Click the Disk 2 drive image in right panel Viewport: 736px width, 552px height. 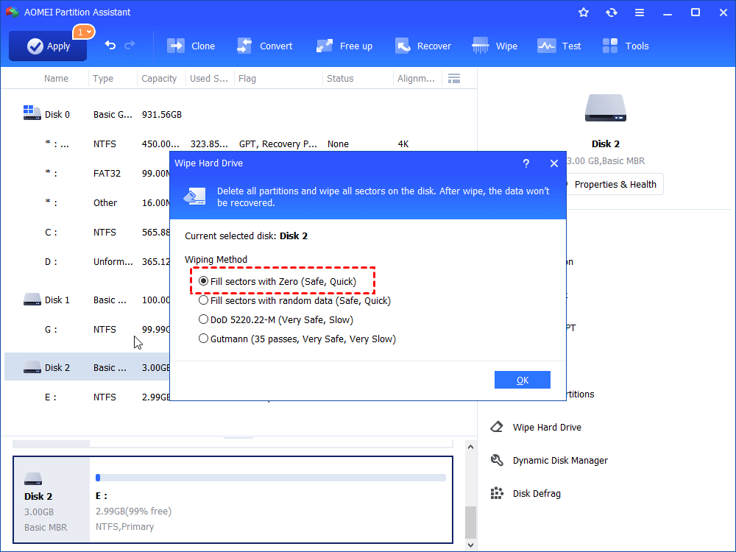click(x=606, y=108)
